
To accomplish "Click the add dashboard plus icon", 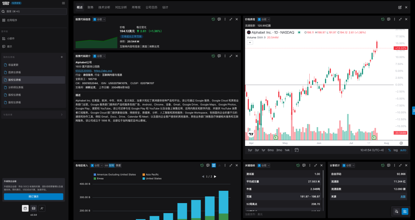I will 62,57.
